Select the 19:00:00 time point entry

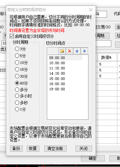point(57,89)
